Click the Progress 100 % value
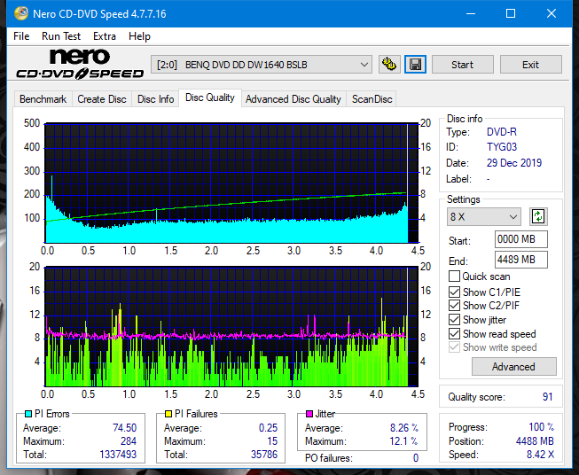Screen dimensions: 579x475 pos(542,427)
